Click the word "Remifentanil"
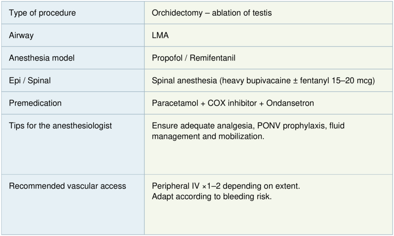394x236 pixels. 212,58
